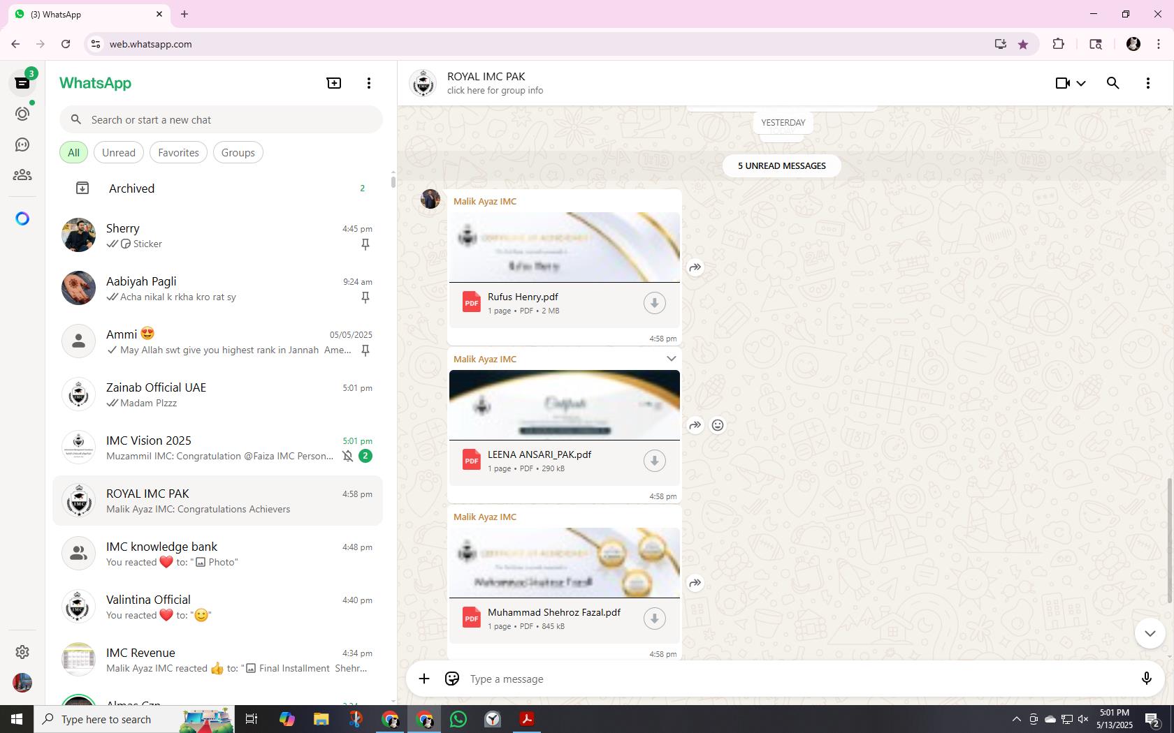Open WhatsApp Settings gear icon
The image size is (1174, 733).
22,651
